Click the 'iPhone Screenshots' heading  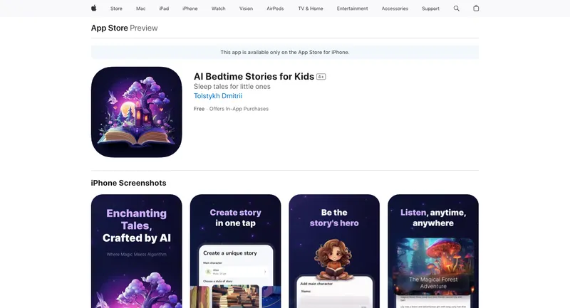128,183
